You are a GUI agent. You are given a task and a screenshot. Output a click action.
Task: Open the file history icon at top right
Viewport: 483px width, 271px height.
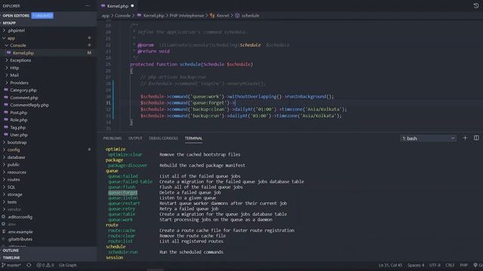(476, 6)
